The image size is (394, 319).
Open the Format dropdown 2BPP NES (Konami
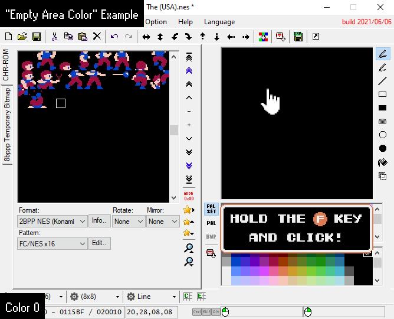[52, 222]
